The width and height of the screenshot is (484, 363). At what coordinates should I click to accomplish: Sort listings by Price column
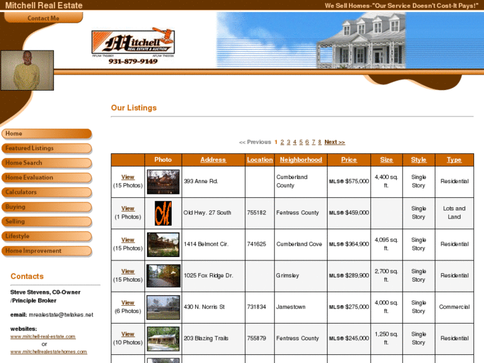pos(349,160)
